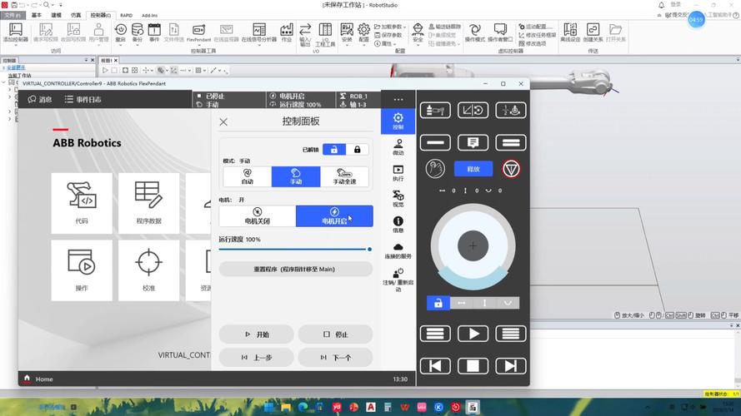Screen dimensions: 741x416
Task: Toggle the horizontal axis joystick lock
Action: [461, 303]
